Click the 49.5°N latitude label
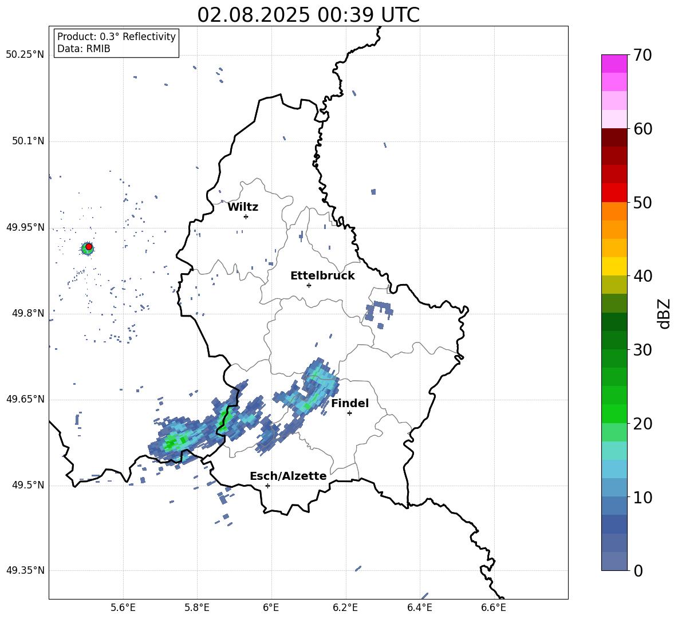Screen dimensions: 678x619 [x=28, y=485]
